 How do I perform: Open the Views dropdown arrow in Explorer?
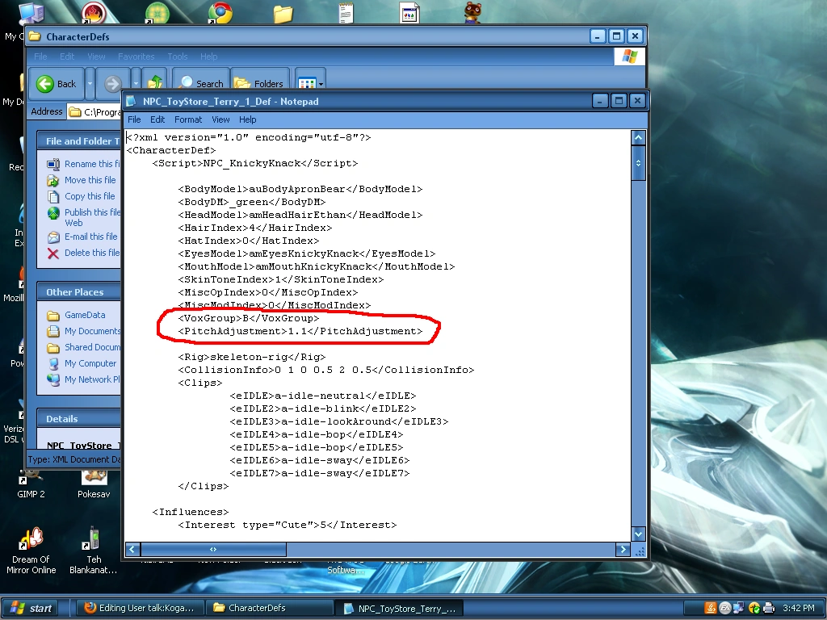point(321,84)
